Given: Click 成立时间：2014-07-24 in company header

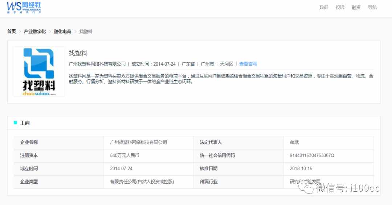Looking at the screenshot, I should (x=154, y=64).
